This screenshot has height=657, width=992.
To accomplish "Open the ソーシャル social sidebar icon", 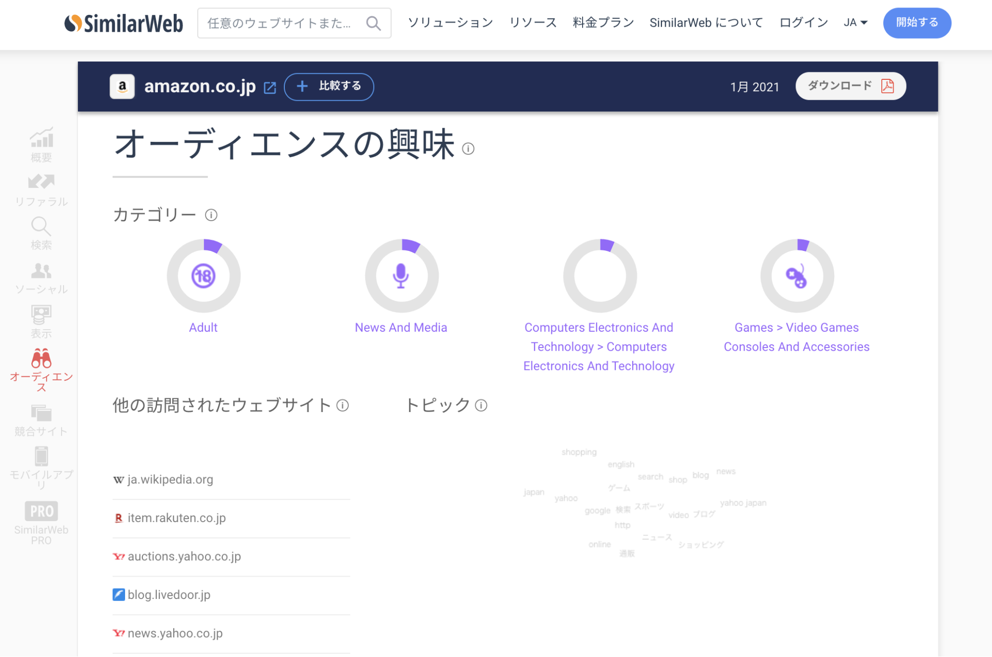I will click(x=41, y=278).
